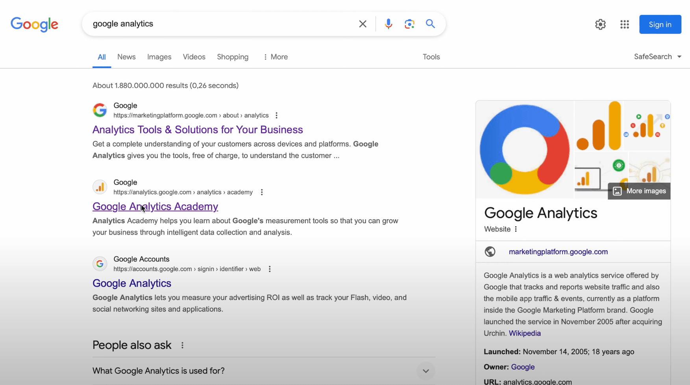Clear the search query with the X icon
This screenshot has height=385, width=690.
click(363, 24)
